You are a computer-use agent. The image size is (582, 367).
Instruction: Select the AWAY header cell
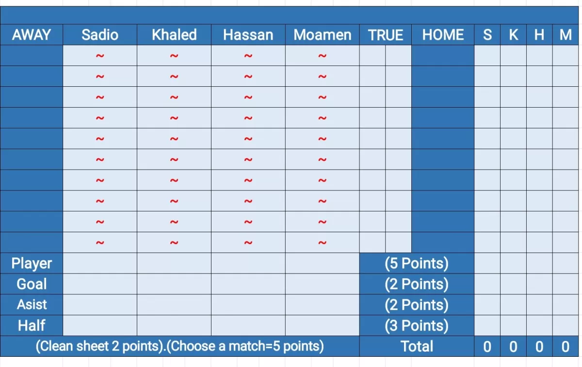click(32, 35)
